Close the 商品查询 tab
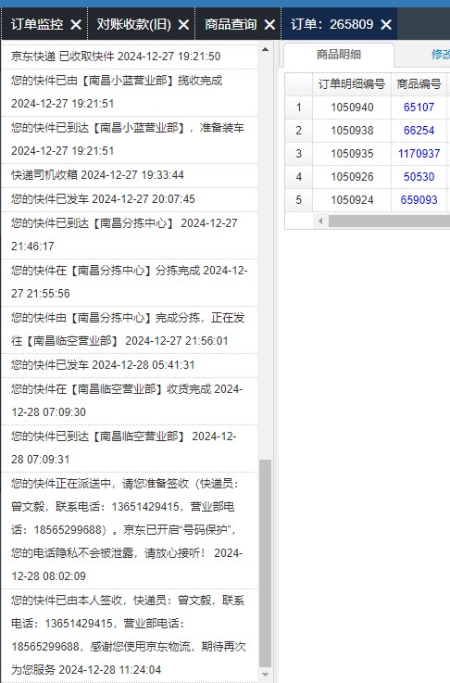Image resolution: width=450 pixels, height=683 pixels. [x=269, y=24]
